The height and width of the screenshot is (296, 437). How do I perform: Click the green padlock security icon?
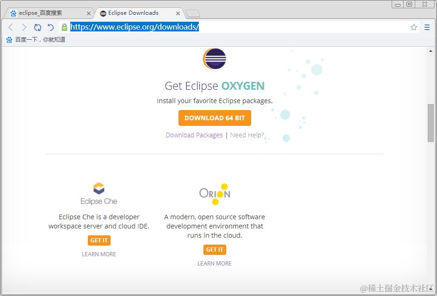[64, 27]
